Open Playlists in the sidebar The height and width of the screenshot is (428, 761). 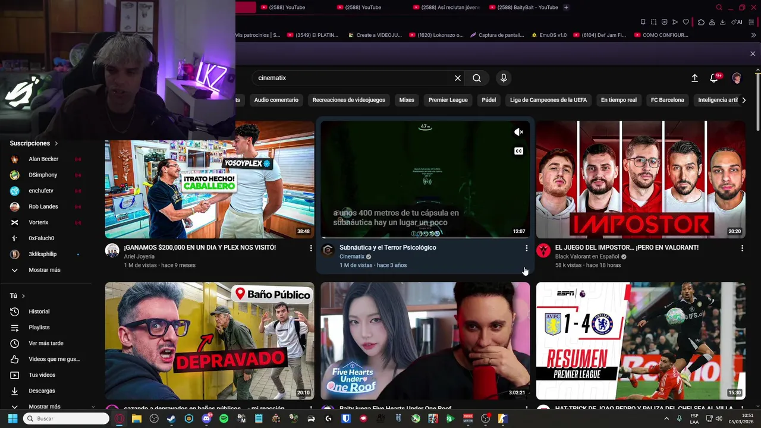pos(39,328)
